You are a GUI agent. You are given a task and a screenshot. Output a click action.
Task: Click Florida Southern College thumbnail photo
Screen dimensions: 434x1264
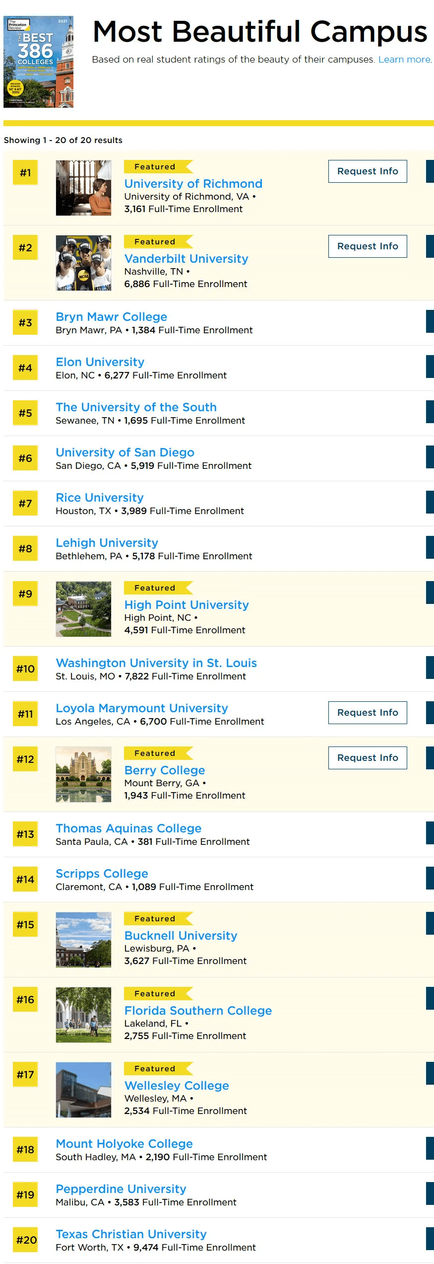point(83,1015)
